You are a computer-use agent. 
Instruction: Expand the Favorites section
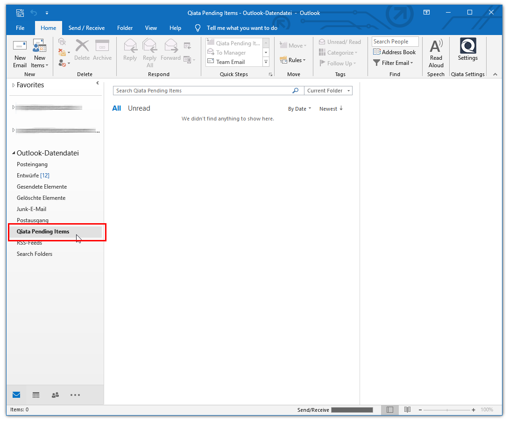(x=14, y=85)
